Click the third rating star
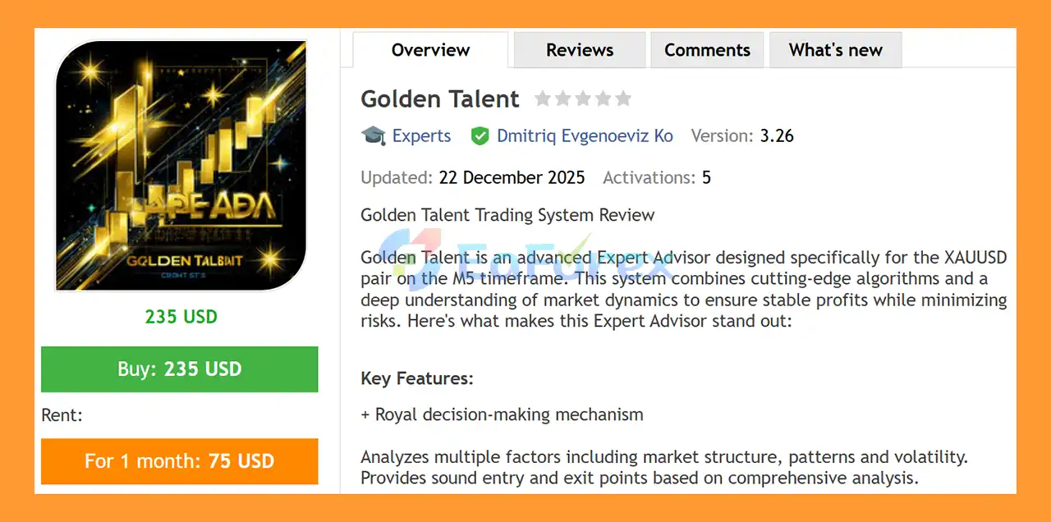The height and width of the screenshot is (522, 1051). click(x=583, y=99)
